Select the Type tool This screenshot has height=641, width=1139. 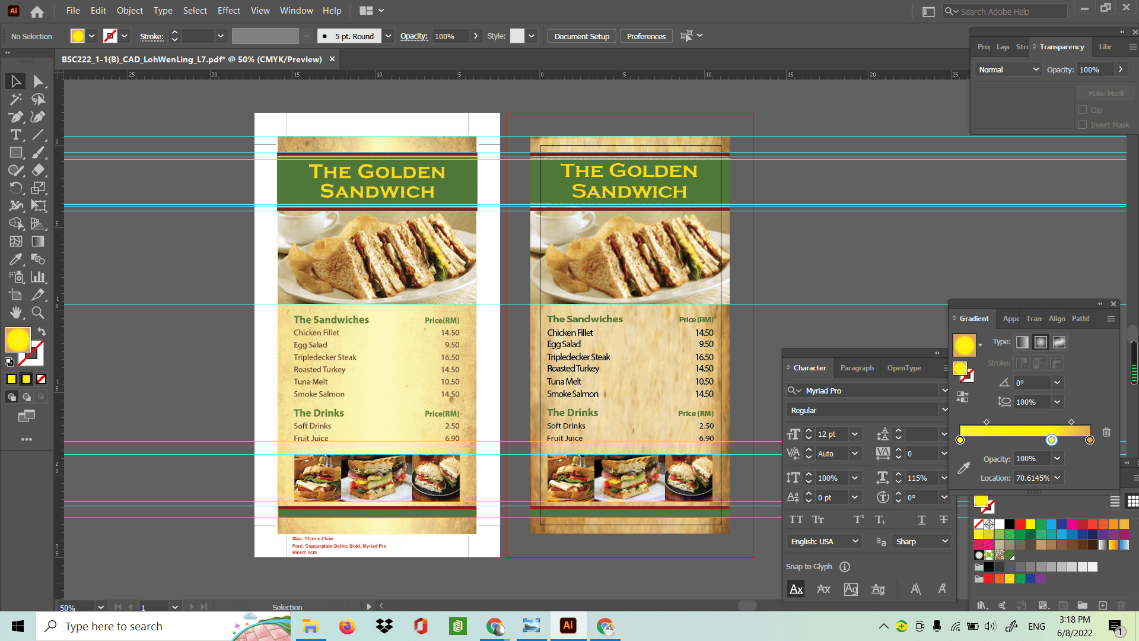click(x=16, y=135)
